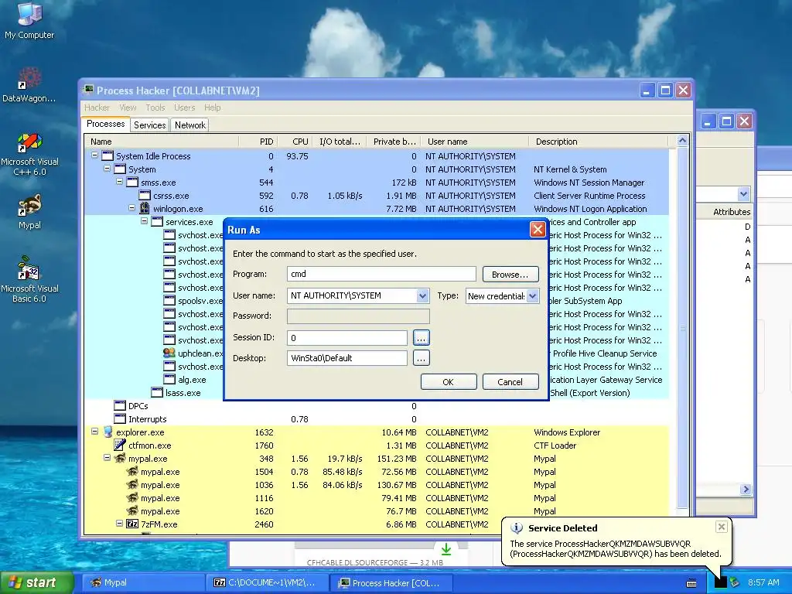The width and height of the screenshot is (792, 594).
Task: Collapse winlogon.exe tree node
Action: (131, 208)
